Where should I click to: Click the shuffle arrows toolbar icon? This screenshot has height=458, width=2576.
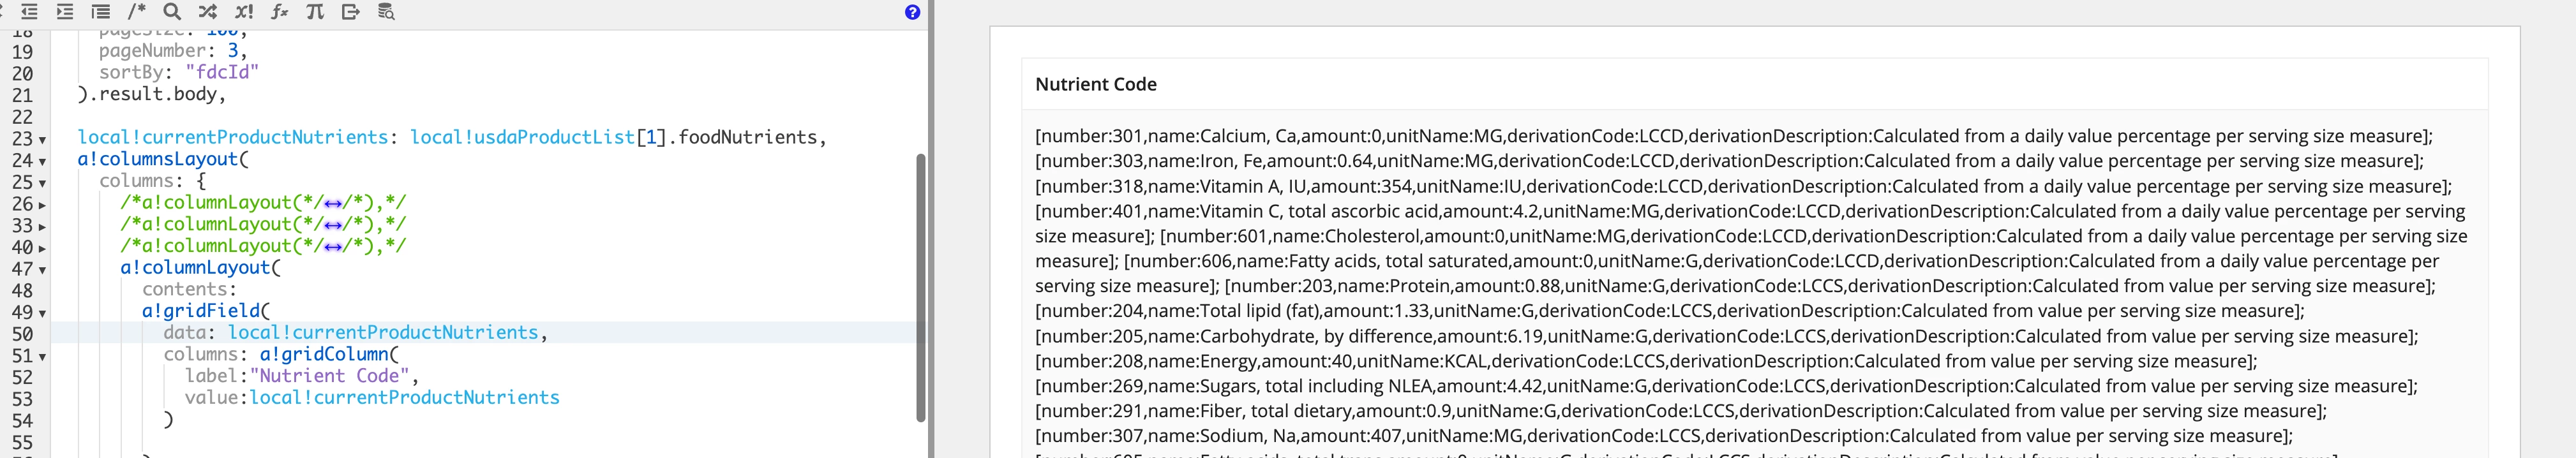pyautogui.click(x=208, y=12)
